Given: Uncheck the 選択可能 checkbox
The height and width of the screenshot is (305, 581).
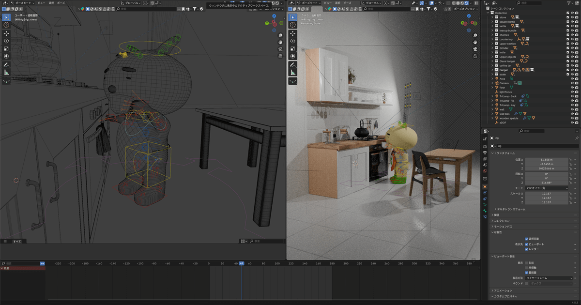Looking at the screenshot, I should [x=527, y=239].
